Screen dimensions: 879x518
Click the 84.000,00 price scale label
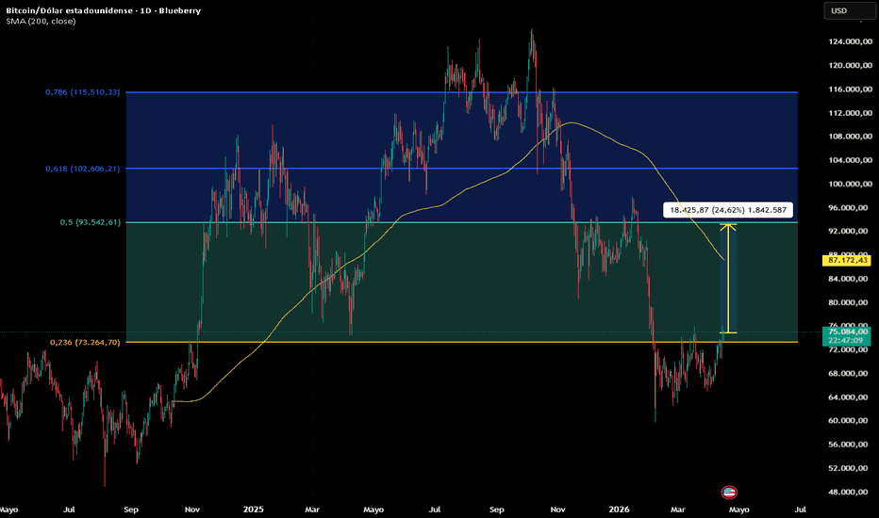tap(850, 279)
